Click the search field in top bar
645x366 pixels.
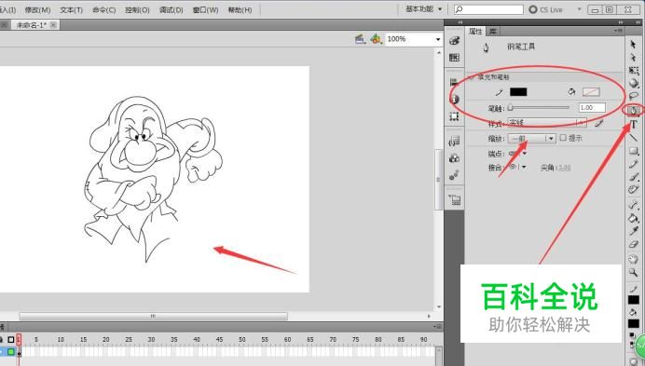coord(488,9)
